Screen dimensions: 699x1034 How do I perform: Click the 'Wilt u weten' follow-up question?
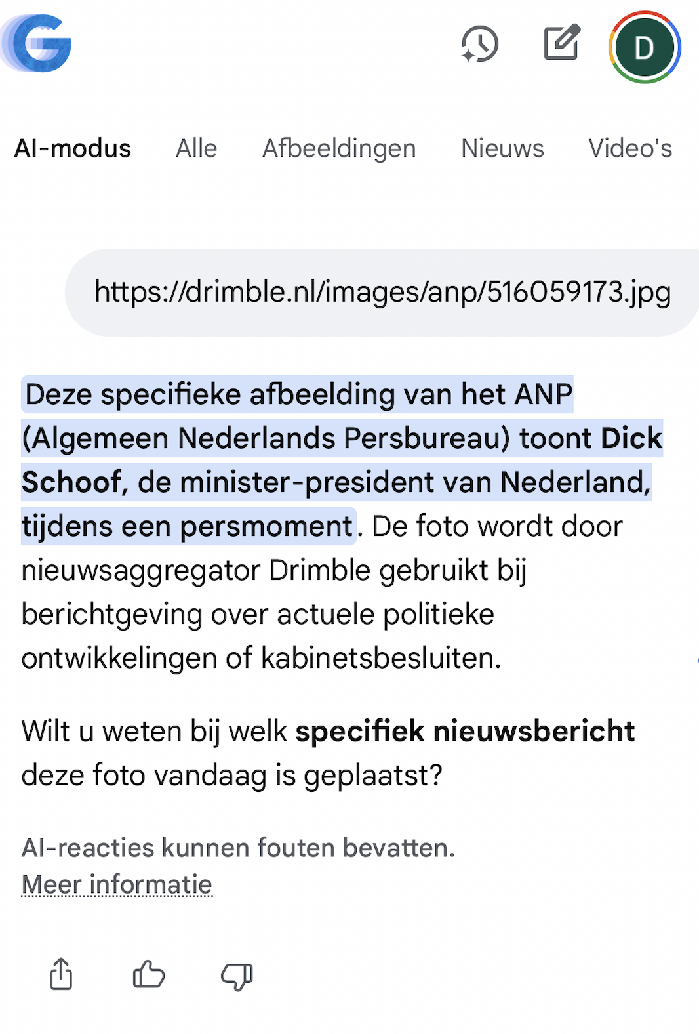coord(157,731)
